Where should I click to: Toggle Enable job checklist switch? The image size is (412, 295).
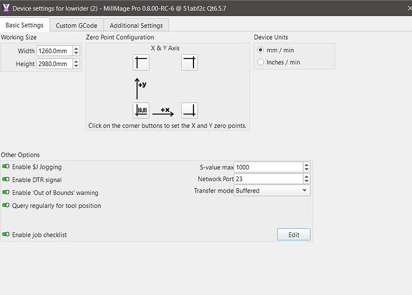[6, 235]
